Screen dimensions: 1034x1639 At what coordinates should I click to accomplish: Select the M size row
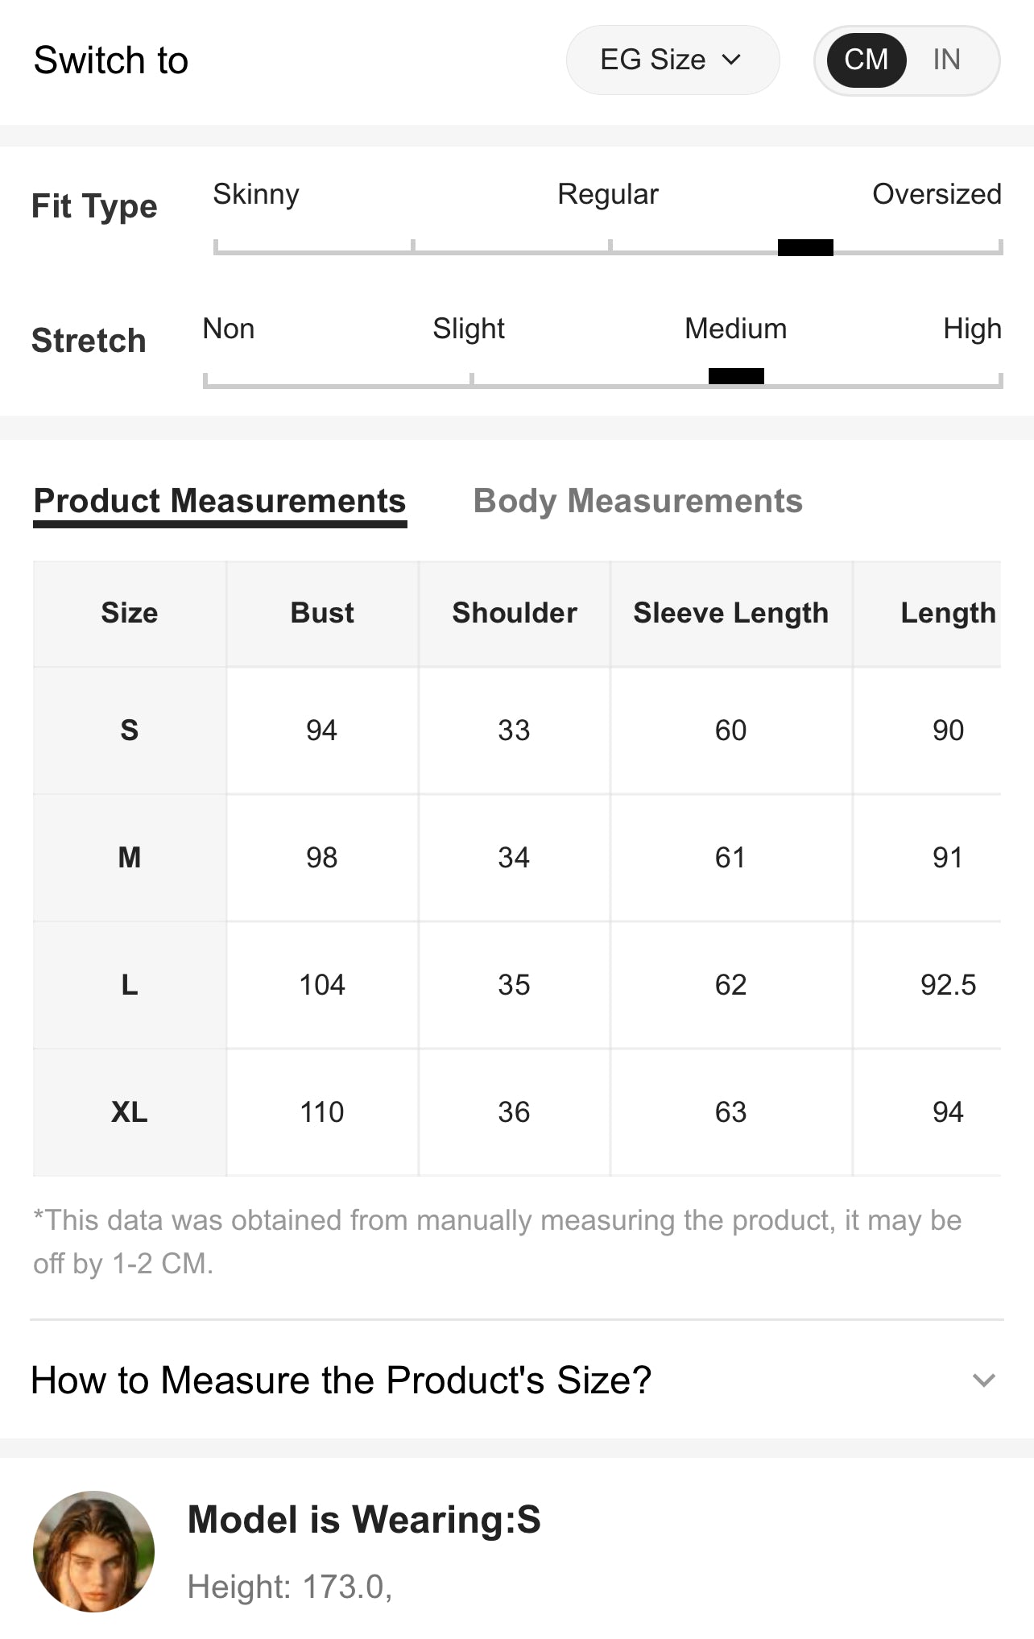[x=129, y=858]
